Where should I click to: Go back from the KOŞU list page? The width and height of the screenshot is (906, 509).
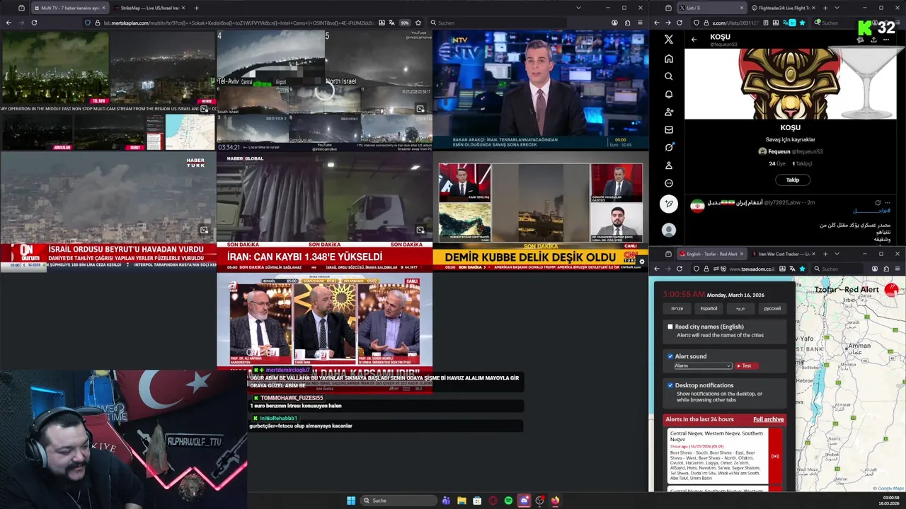click(x=694, y=40)
